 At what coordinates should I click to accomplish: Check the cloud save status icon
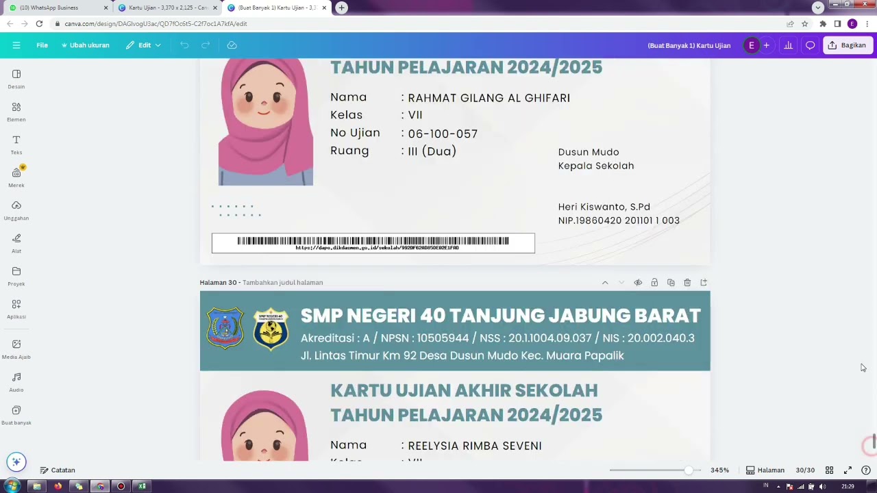[232, 45]
